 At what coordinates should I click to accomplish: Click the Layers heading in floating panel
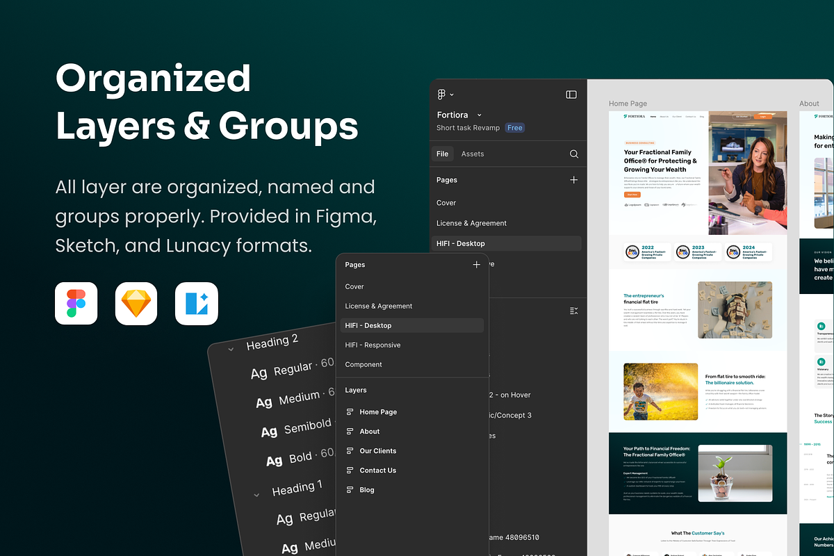pyautogui.click(x=356, y=390)
